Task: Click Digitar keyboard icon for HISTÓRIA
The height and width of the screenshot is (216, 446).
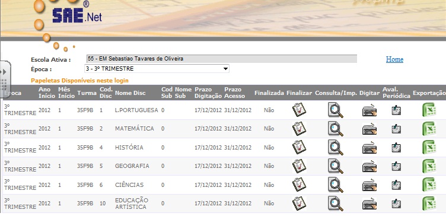Action: pos(369,148)
